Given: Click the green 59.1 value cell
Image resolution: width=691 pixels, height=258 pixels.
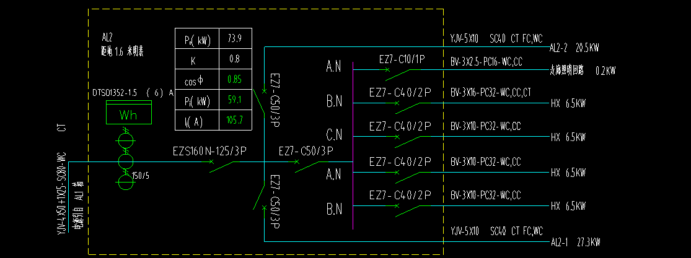Looking at the screenshot, I should (x=235, y=100).
